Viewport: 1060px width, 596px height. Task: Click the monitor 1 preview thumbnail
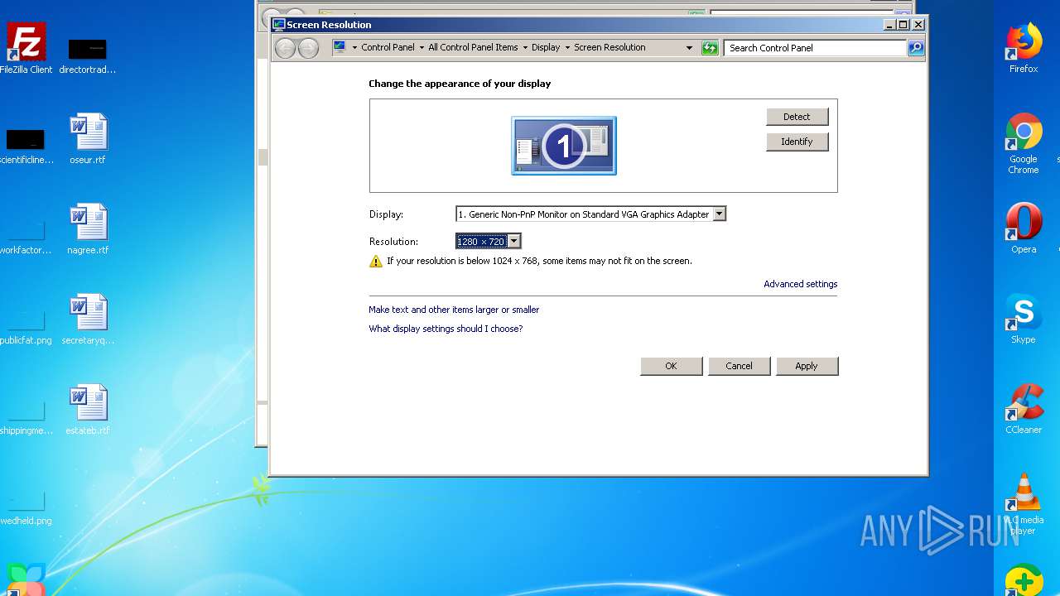click(564, 146)
